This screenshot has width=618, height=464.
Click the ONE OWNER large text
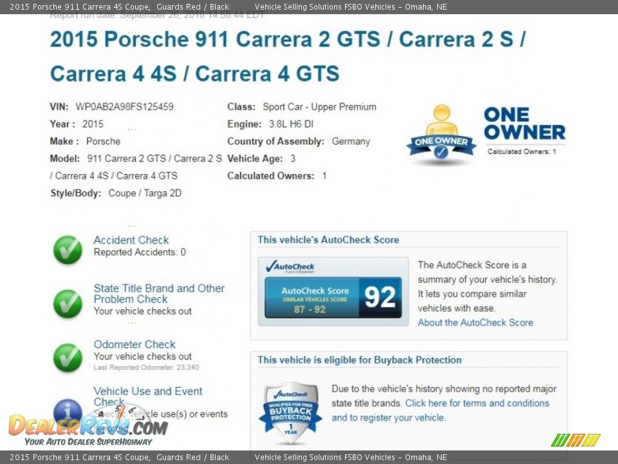pos(525,124)
